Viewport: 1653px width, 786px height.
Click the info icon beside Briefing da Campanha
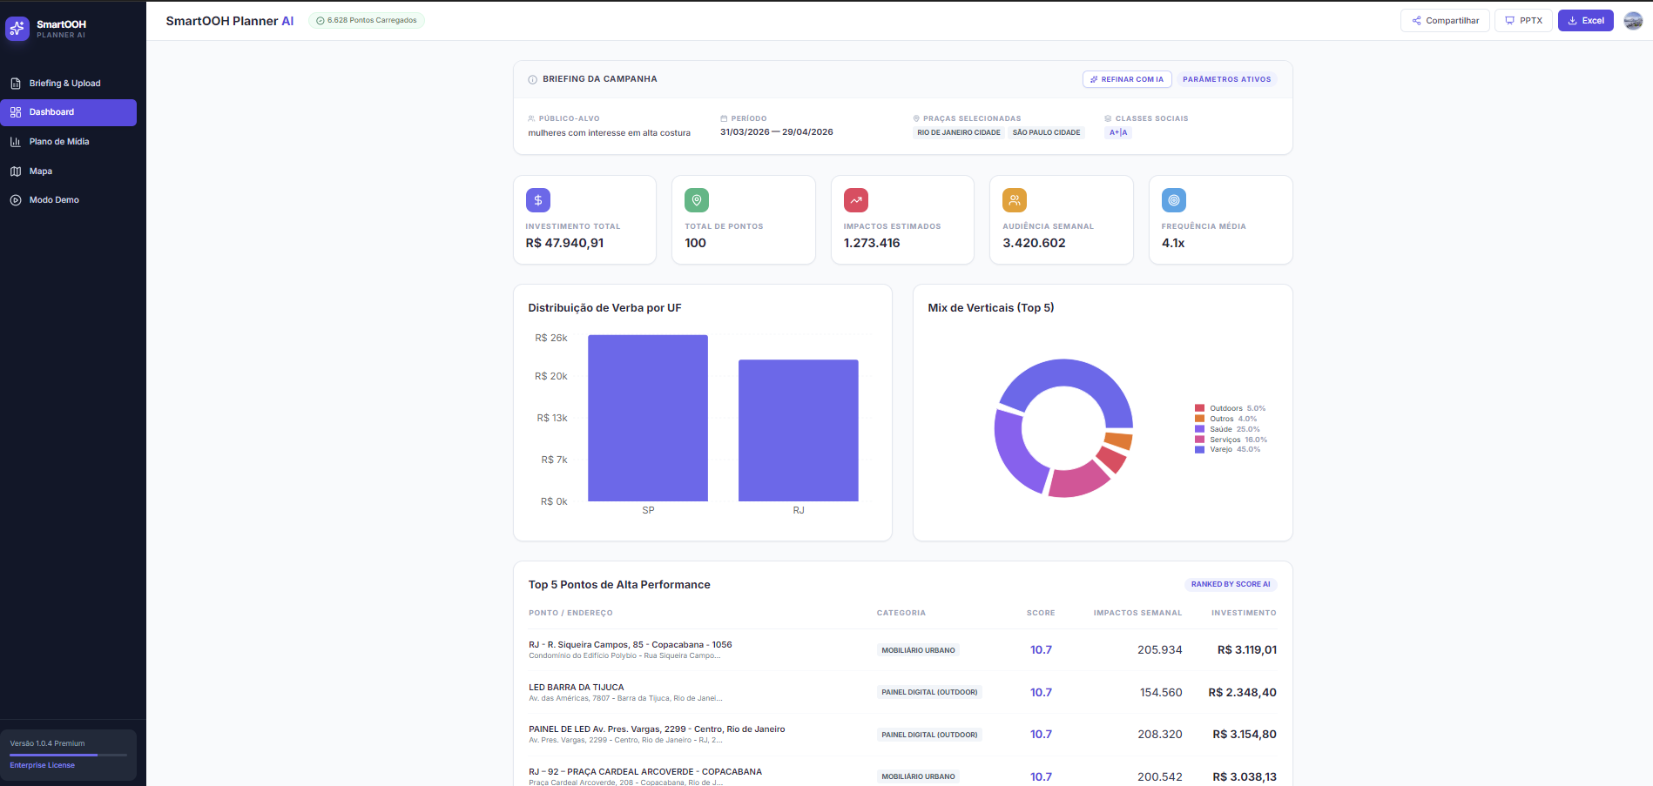533,79
